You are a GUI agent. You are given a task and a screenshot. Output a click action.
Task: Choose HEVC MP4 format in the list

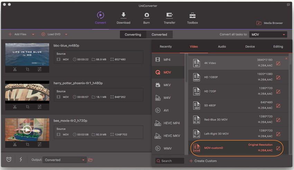click(x=168, y=123)
